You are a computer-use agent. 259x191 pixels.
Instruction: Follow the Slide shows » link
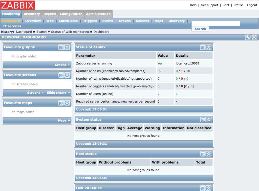[x=58, y=93]
